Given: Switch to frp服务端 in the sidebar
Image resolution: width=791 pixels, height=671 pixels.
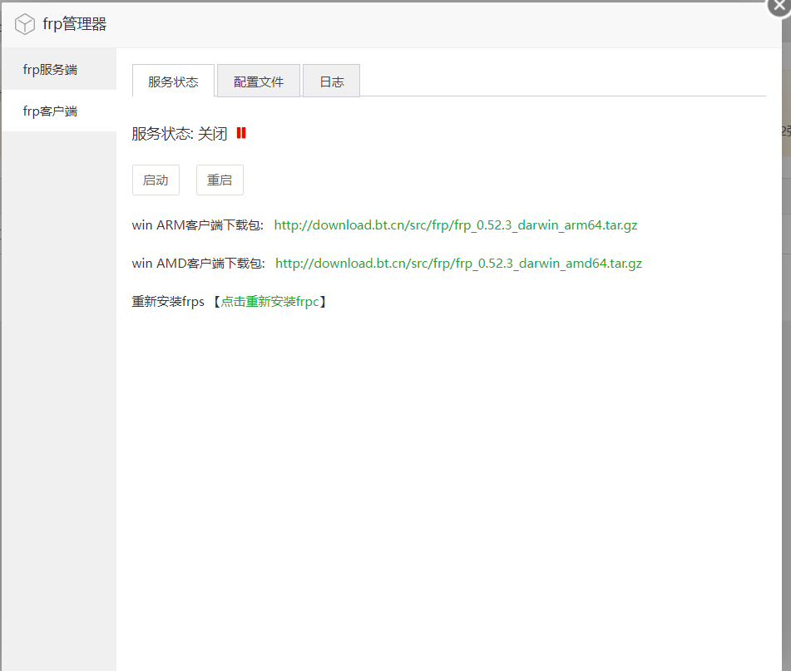Looking at the screenshot, I should click(x=50, y=69).
